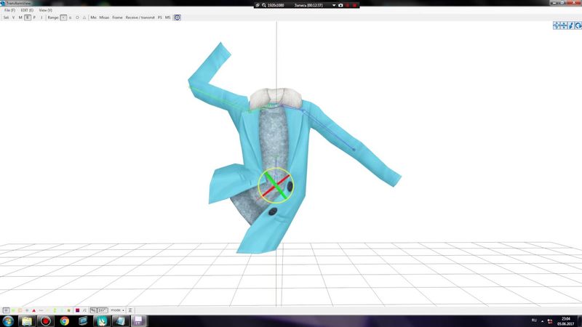Toggle the B selection mode button
The height and width of the screenshot is (327, 582).
coord(28,17)
